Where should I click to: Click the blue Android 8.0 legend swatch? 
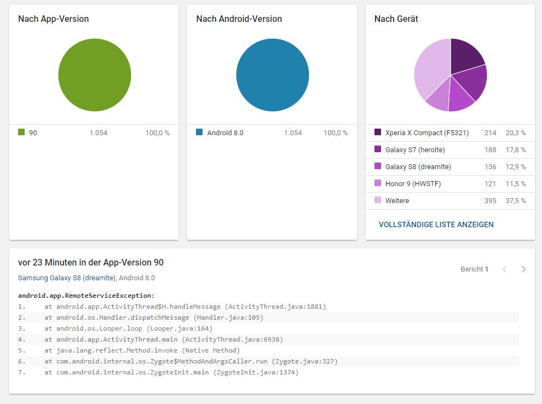click(x=199, y=132)
